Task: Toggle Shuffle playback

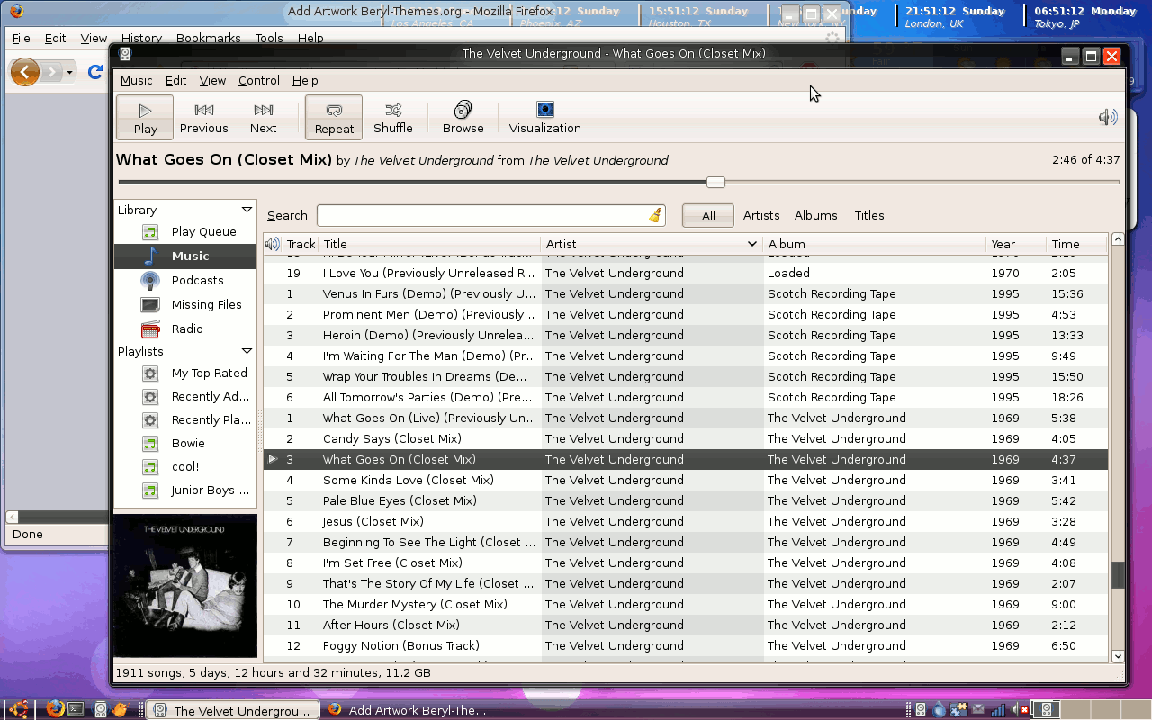Action: 393,118
